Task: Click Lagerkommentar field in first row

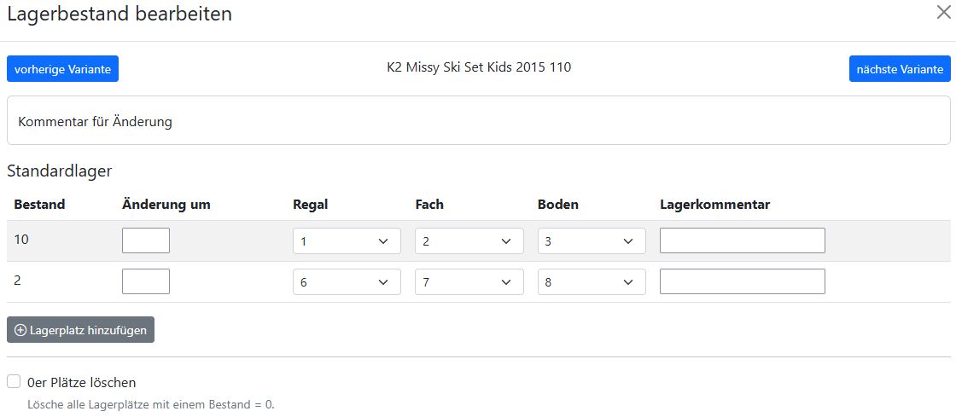Action: pos(742,240)
